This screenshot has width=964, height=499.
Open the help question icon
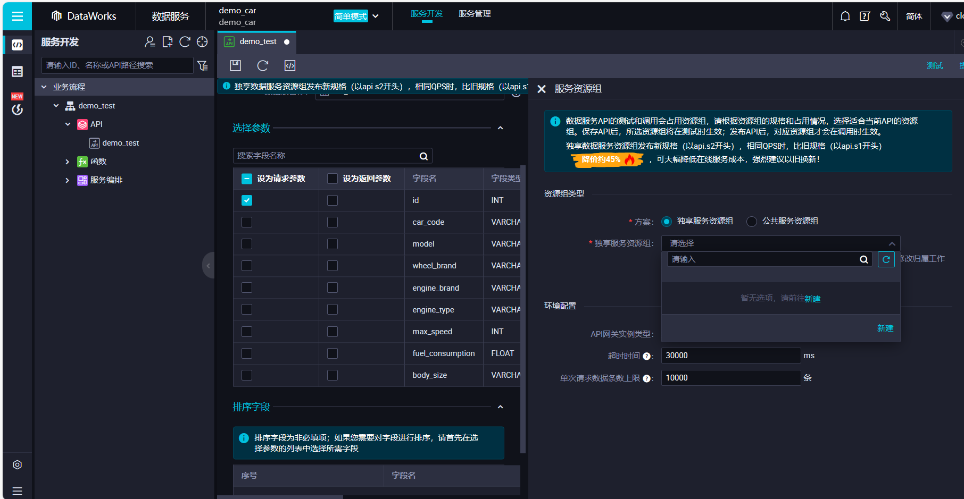pyautogui.click(x=865, y=16)
